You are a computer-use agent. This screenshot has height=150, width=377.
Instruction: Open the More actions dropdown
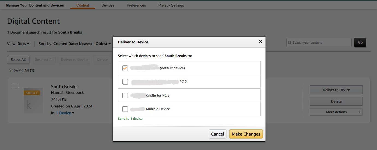[x=336, y=112]
